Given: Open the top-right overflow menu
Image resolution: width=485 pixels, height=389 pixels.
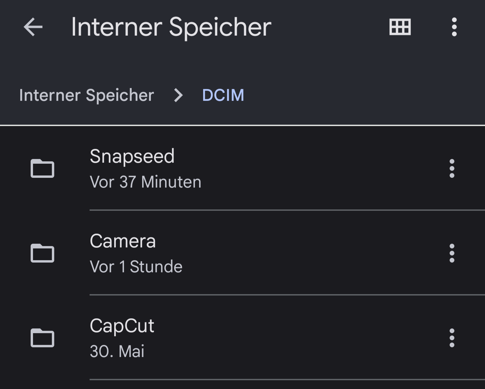Looking at the screenshot, I should pyautogui.click(x=454, y=27).
